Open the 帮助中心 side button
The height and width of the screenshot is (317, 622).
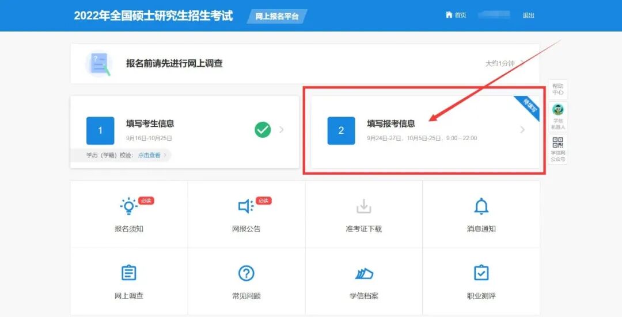(557, 89)
